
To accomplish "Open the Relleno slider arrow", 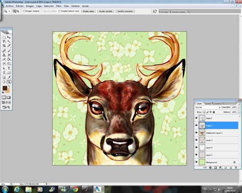I will [x=239, y=112].
